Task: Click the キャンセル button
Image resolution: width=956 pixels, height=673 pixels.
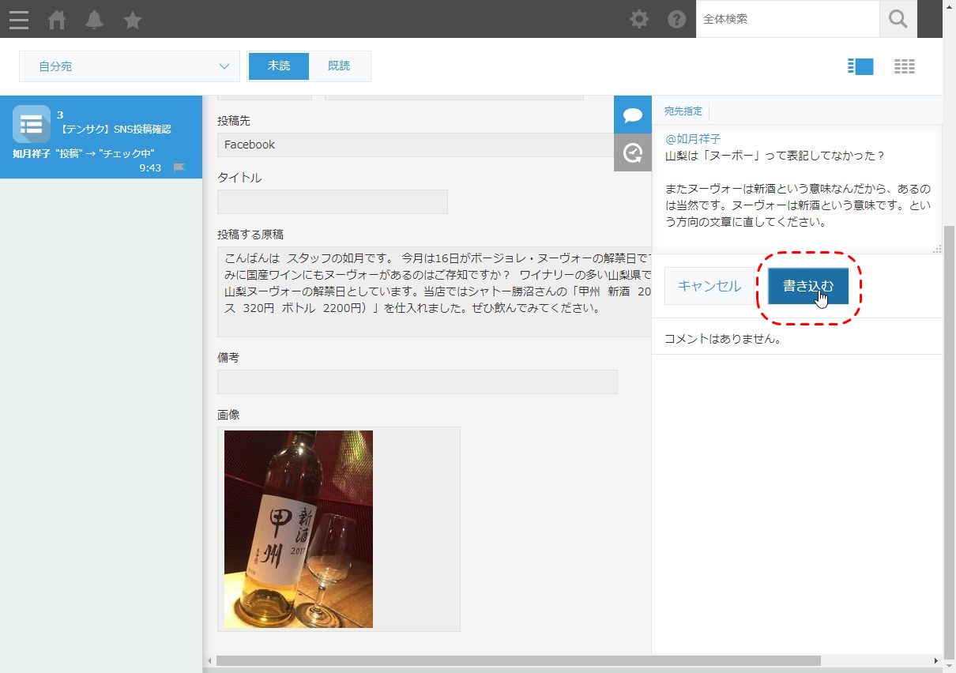Action: [709, 286]
